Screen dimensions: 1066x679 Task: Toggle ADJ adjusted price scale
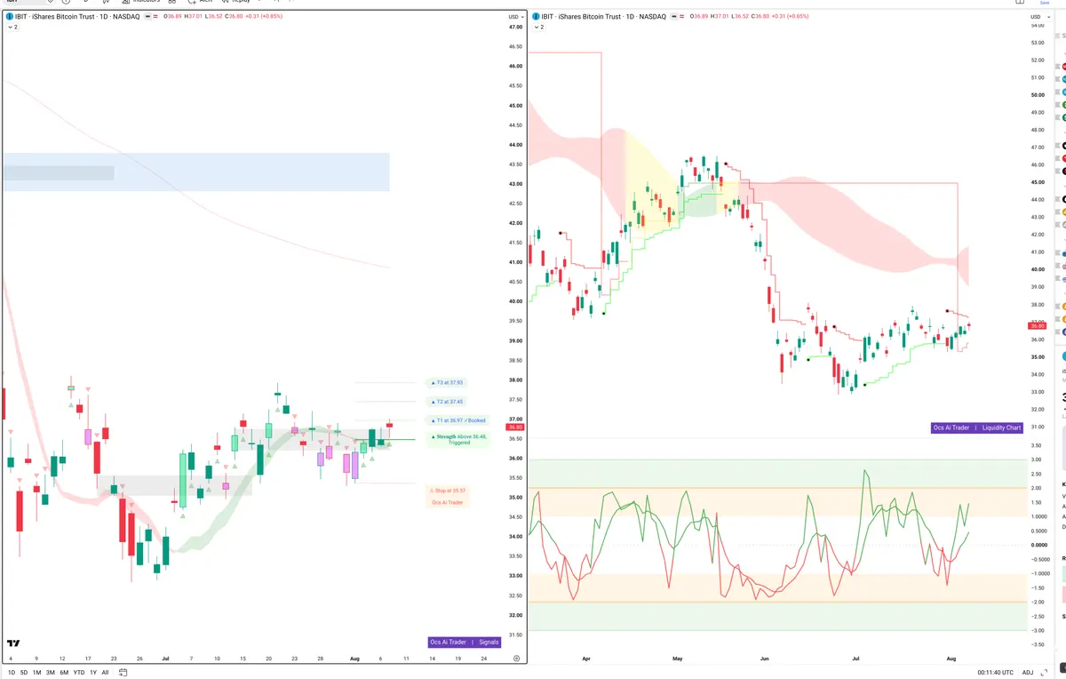(x=1028, y=673)
